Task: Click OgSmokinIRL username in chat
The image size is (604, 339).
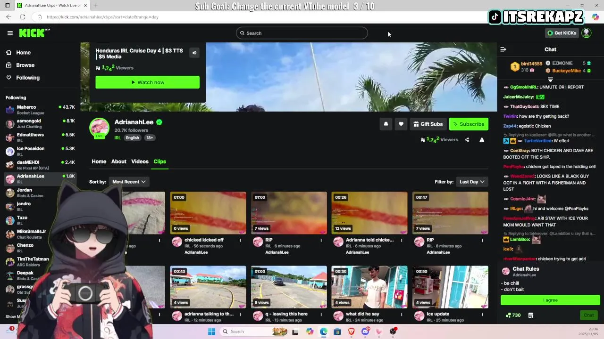Action: click(524, 87)
